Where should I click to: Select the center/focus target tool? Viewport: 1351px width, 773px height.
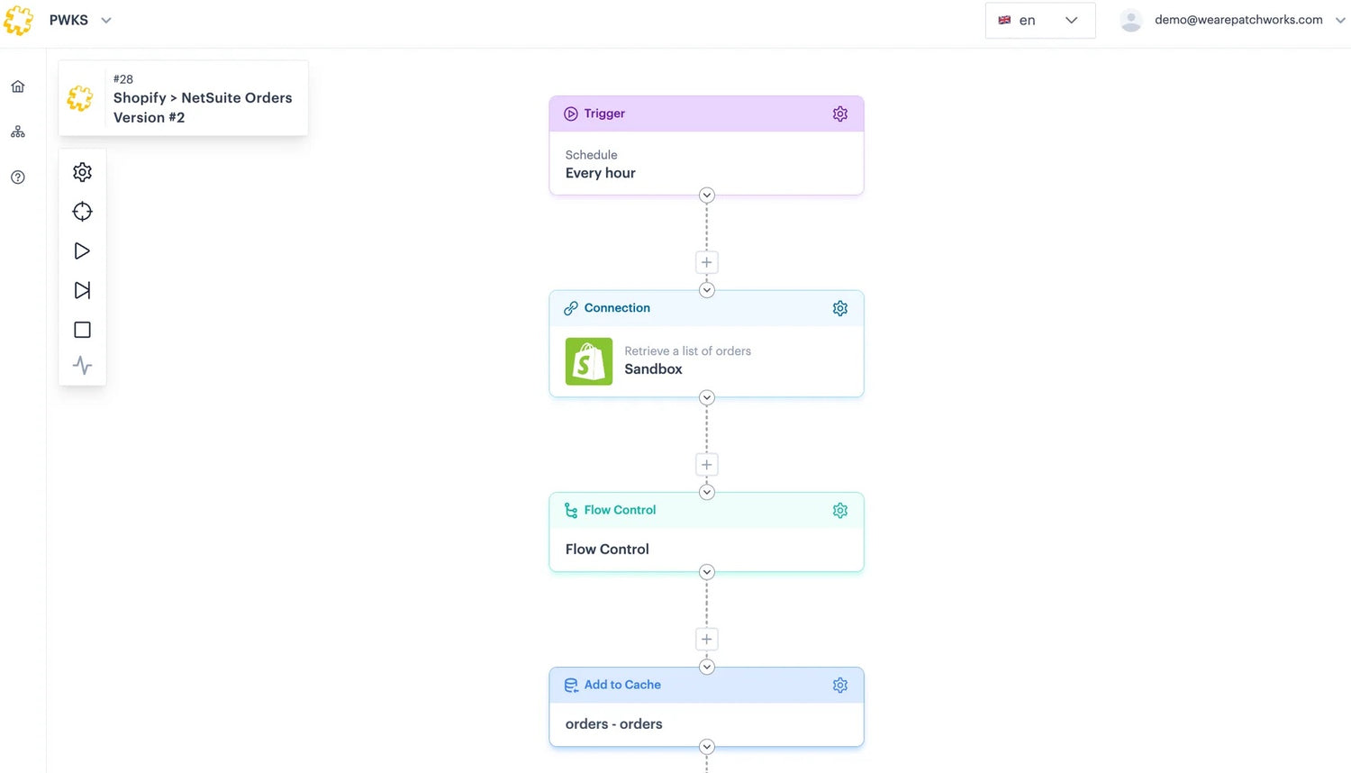(82, 211)
